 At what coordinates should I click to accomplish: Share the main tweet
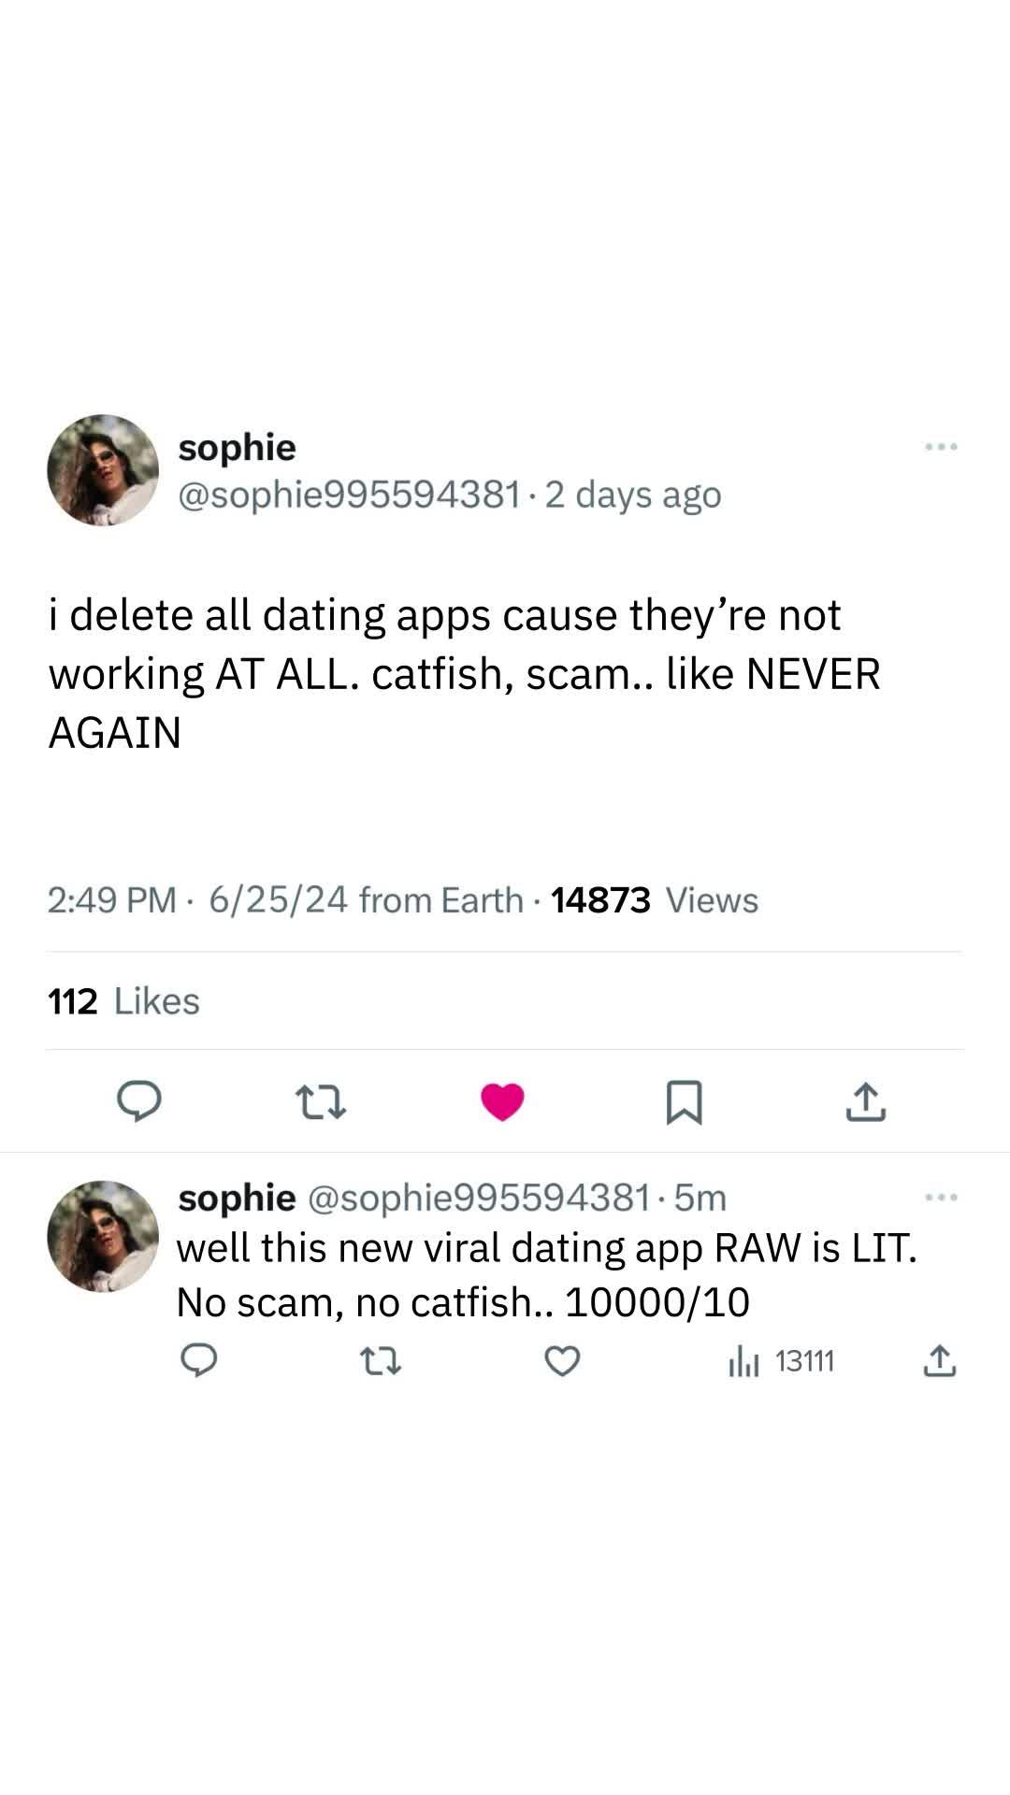point(865,1101)
